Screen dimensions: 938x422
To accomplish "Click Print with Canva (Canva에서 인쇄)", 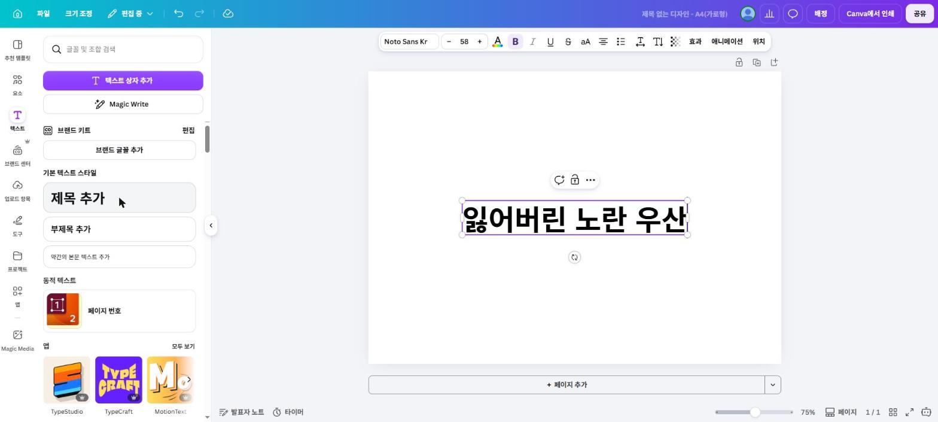I will click(x=870, y=13).
